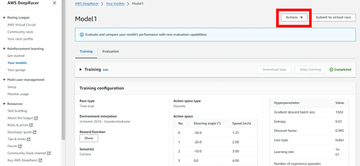This screenshot has height=166, width=360.
Task: Open Buy AWS DeepRacer link
Action: pyautogui.click(x=23, y=160)
